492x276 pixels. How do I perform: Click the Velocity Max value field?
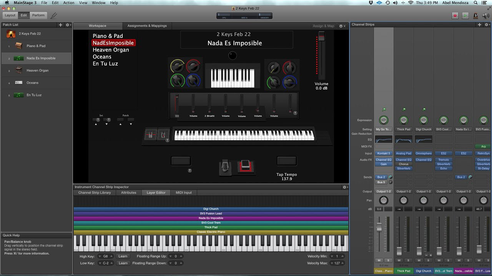[x=337, y=263]
